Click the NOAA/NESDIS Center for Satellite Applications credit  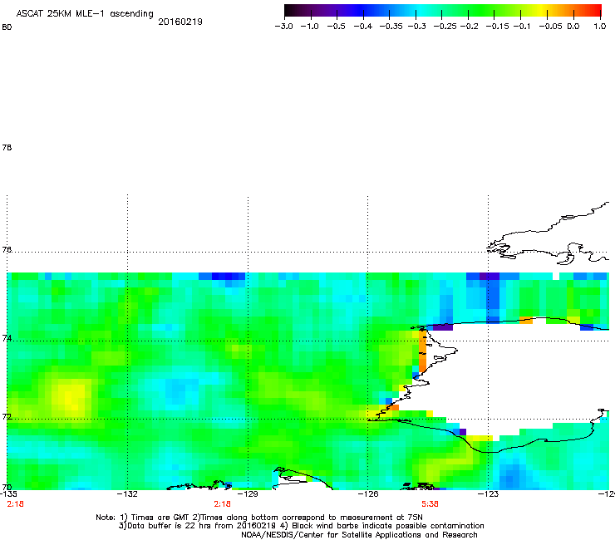[x=359, y=535]
